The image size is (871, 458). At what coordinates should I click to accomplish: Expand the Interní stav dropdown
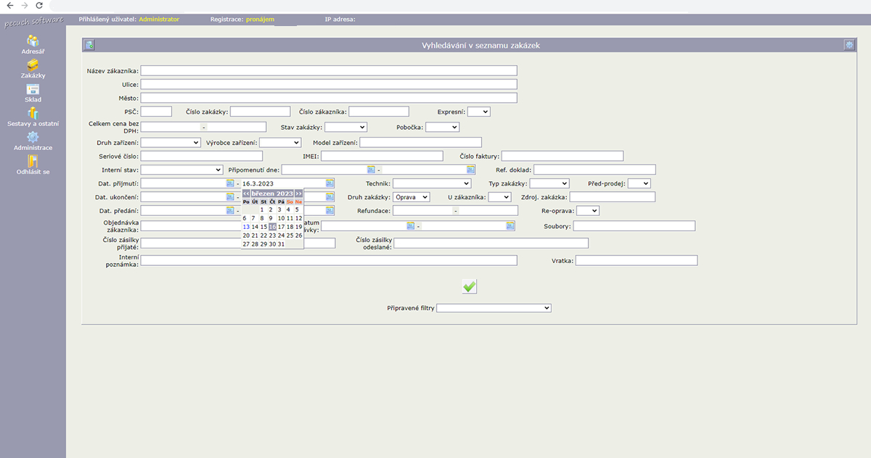pos(181,170)
